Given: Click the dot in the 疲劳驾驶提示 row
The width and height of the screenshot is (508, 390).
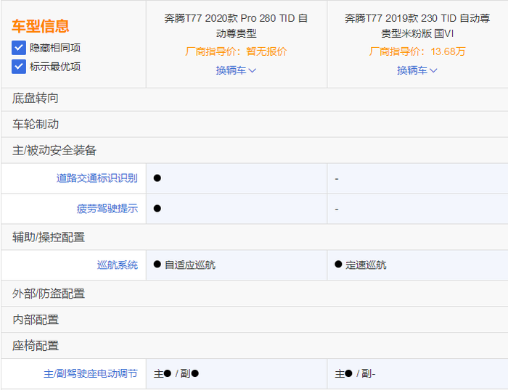Looking at the screenshot, I should tap(157, 209).
